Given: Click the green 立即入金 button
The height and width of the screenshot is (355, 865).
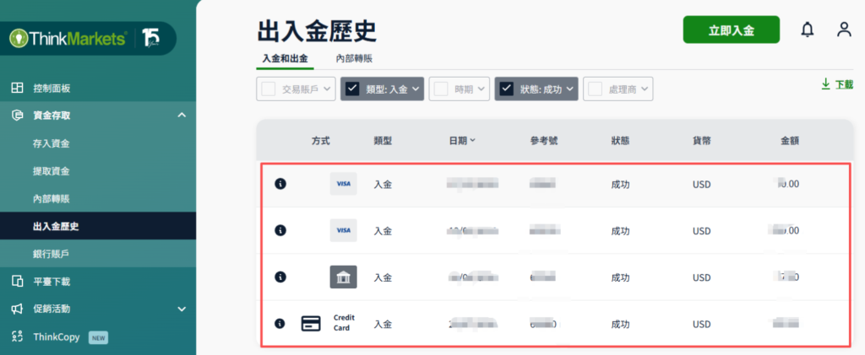Looking at the screenshot, I should pyautogui.click(x=731, y=30).
